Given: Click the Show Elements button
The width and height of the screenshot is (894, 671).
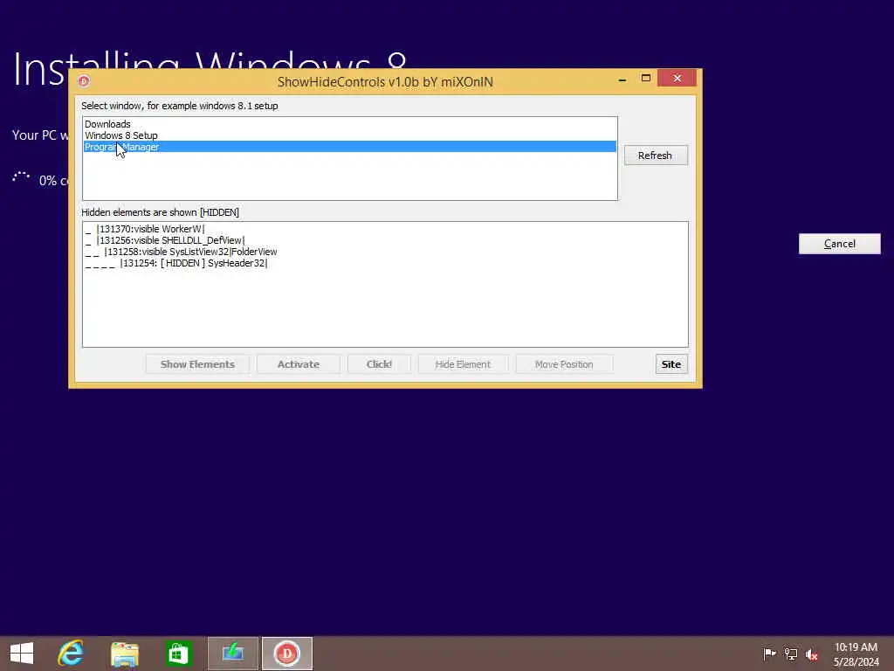Looking at the screenshot, I should coord(197,364).
